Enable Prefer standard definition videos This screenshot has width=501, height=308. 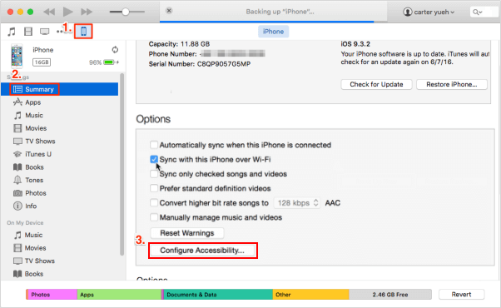(154, 188)
